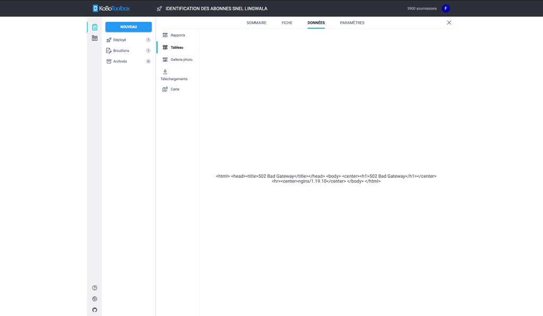Click the support phone icon near bottom
This screenshot has height=316, width=543.
click(94, 299)
